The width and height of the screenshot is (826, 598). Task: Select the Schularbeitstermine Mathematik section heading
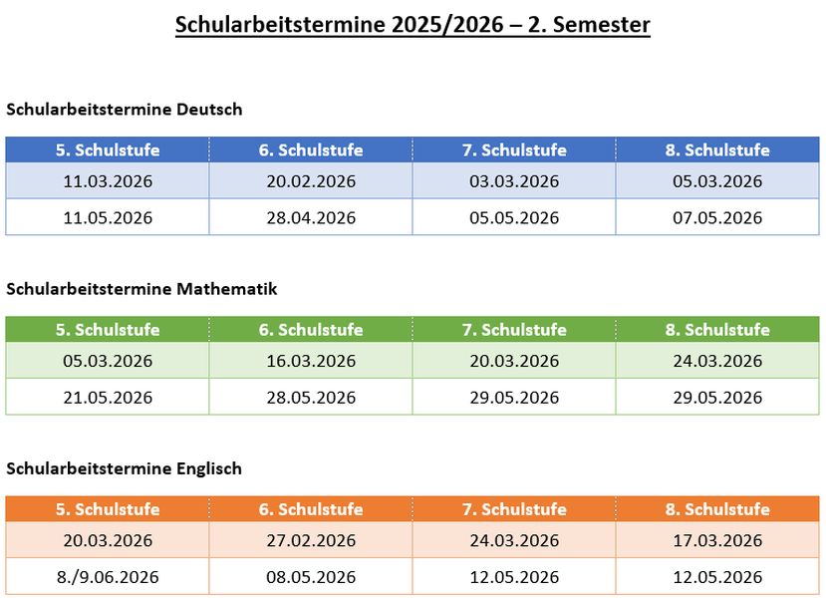click(141, 289)
